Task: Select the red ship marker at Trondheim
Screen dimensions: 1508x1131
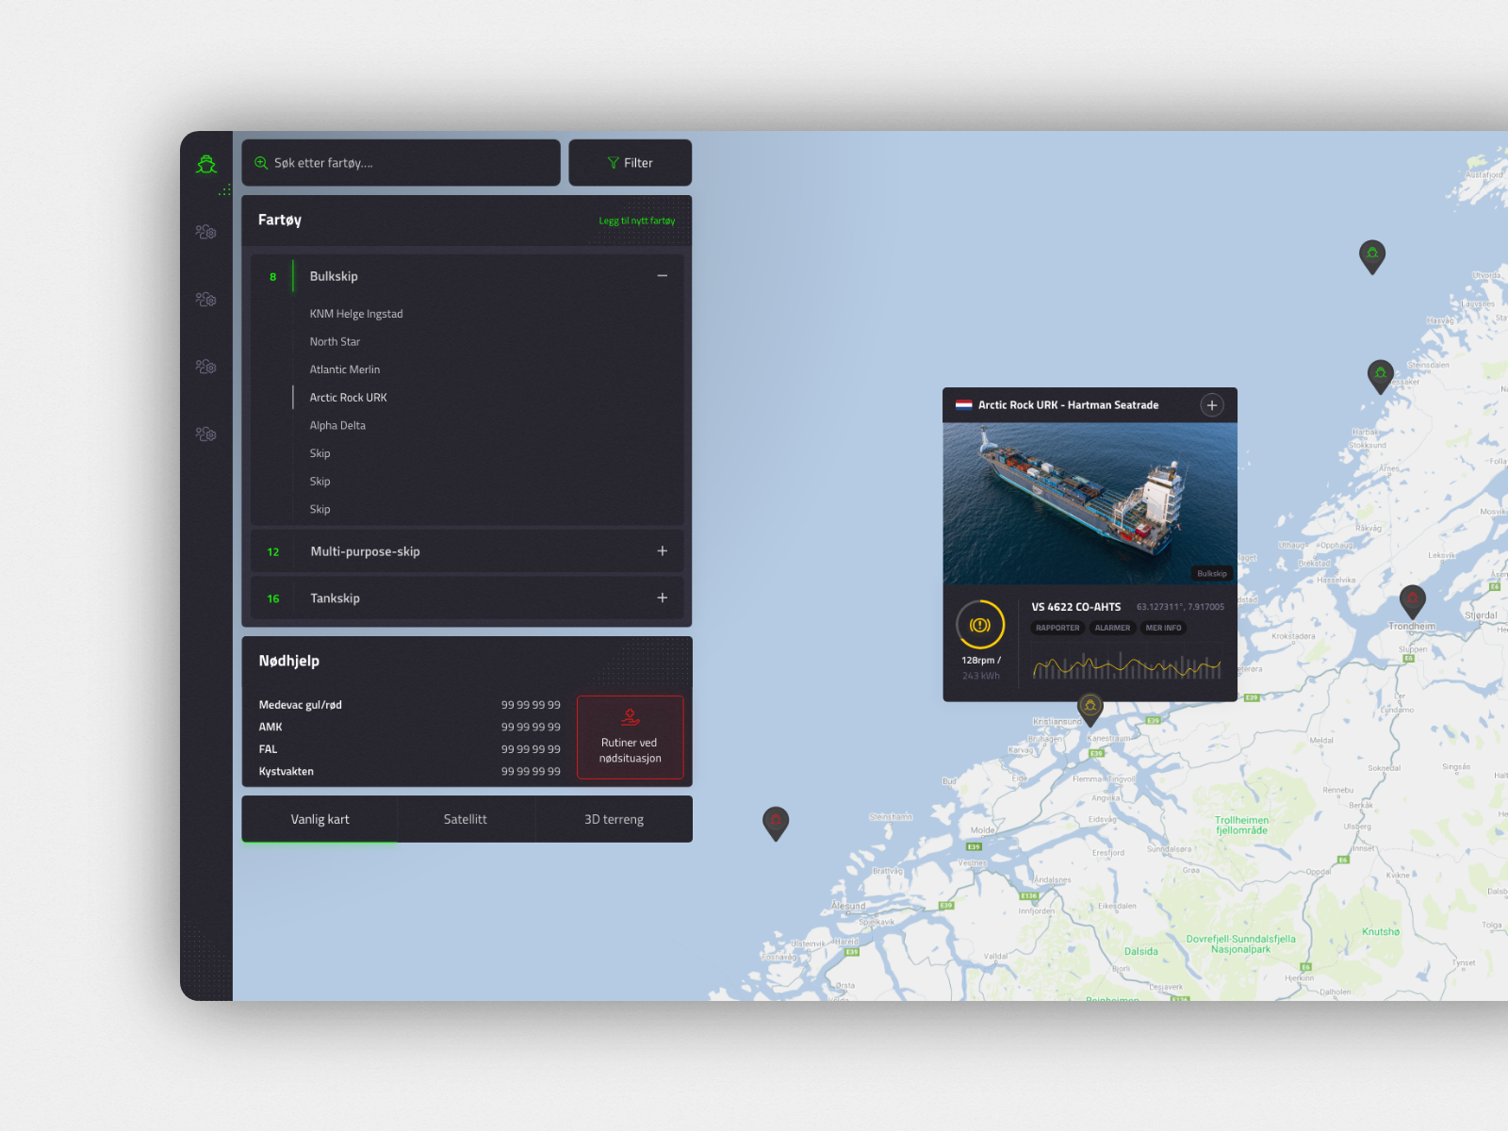Action: coord(1412,601)
